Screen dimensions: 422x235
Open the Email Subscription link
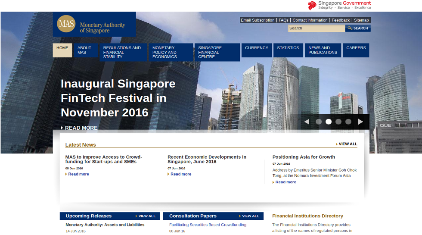click(x=257, y=20)
